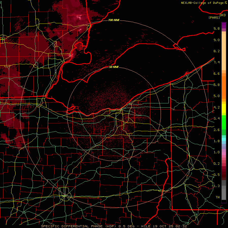Click the 6.6 legend value
The height and width of the screenshot is (228, 228).
[217, 73]
